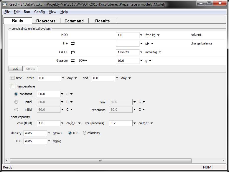Click swap icon next to Gypsum
This screenshot has height=172, width=229.
point(73,61)
